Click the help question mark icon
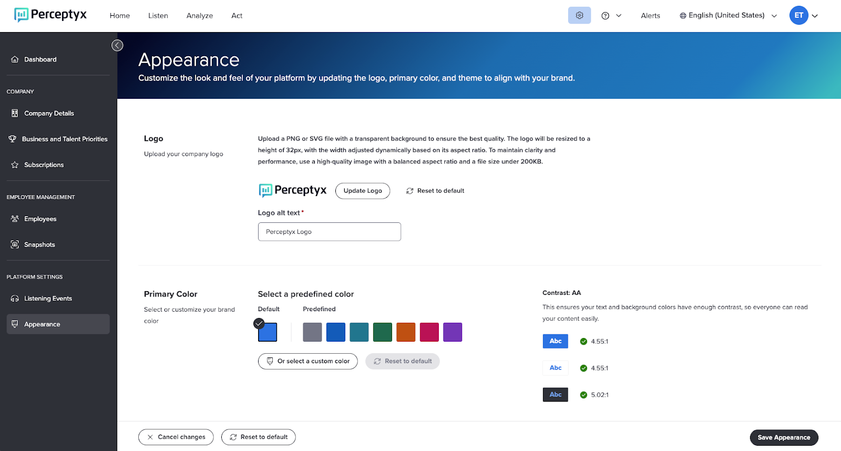This screenshot has width=841, height=451. pos(605,16)
